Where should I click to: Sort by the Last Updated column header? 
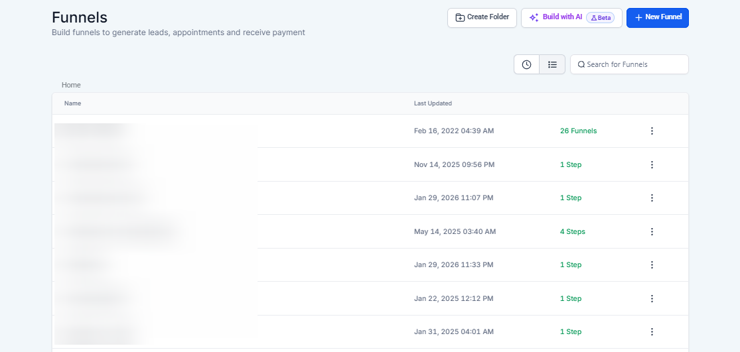click(x=433, y=103)
